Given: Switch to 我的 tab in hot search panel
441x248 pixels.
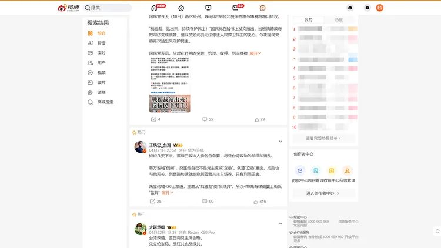Looking at the screenshot, I should pyautogui.click(x=309, y=19).
